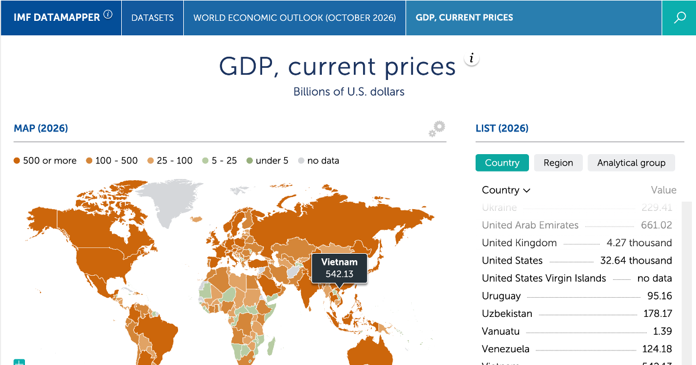This screenshot has height=365, width=696.
Task: Select Venezuela in the list
Action: (x=577, y=349)
